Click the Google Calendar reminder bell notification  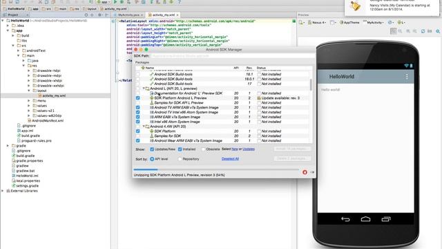tap(355, 6)
